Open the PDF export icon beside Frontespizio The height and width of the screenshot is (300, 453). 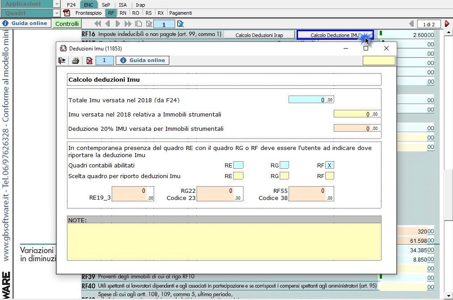[x=67, y=13]
